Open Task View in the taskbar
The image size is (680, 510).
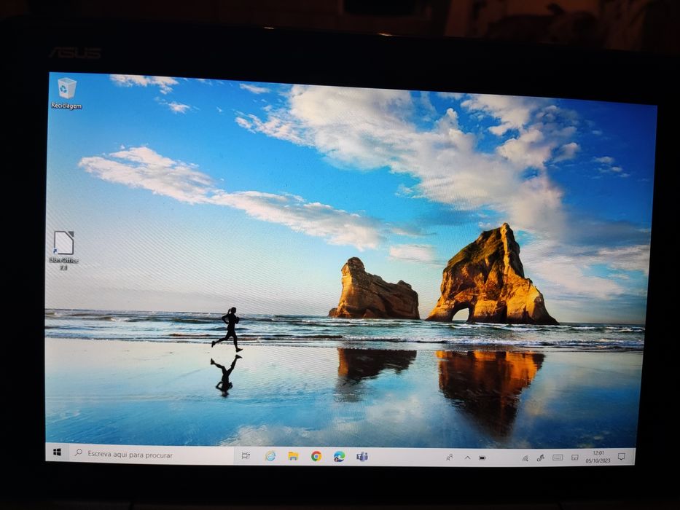click(x=246, y=455)
